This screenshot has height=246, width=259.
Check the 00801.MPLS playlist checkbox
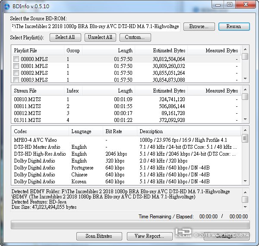[16, 66]
